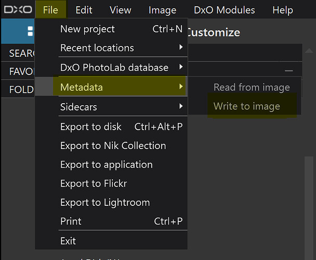Collapse the panel with the minus icon
The image size is (316, 260).
click(x=289, y=70)
